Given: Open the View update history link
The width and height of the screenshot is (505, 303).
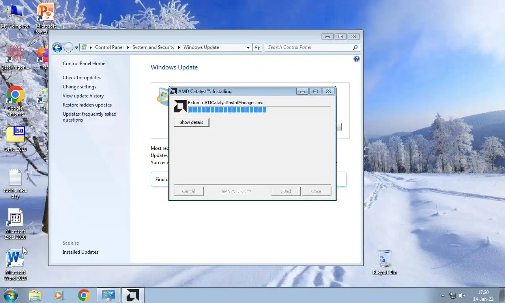Looking at the screenshot, I should coord(83,96).
